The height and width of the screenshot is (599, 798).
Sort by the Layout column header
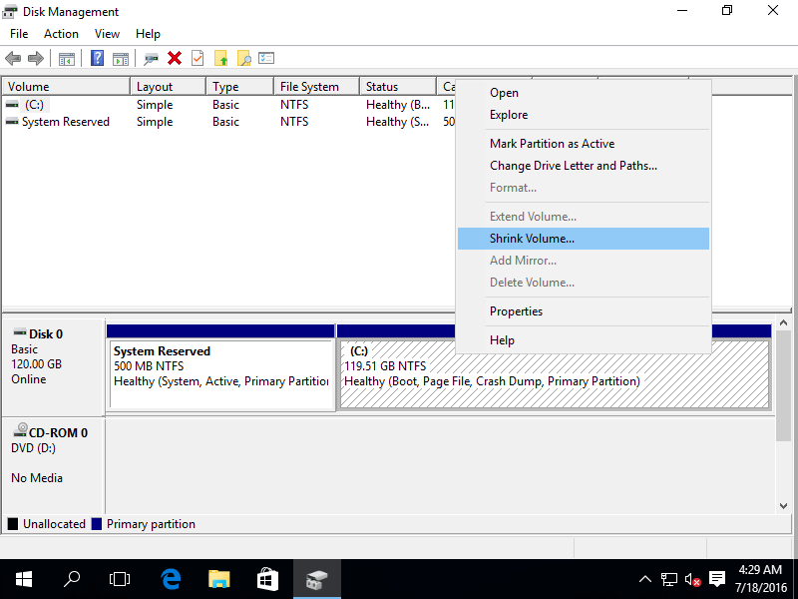169,87
